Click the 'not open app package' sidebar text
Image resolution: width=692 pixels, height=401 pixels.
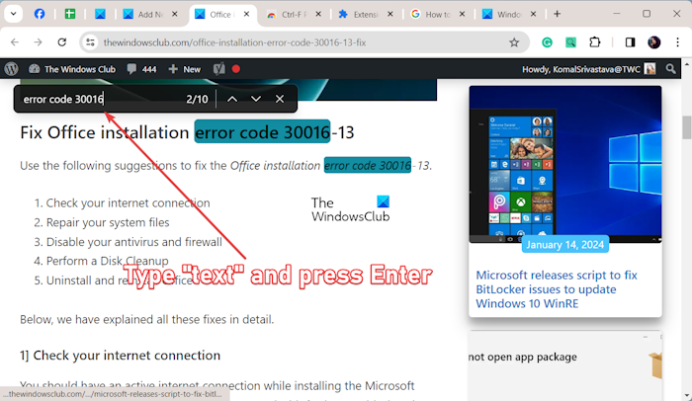click(523, 357)
